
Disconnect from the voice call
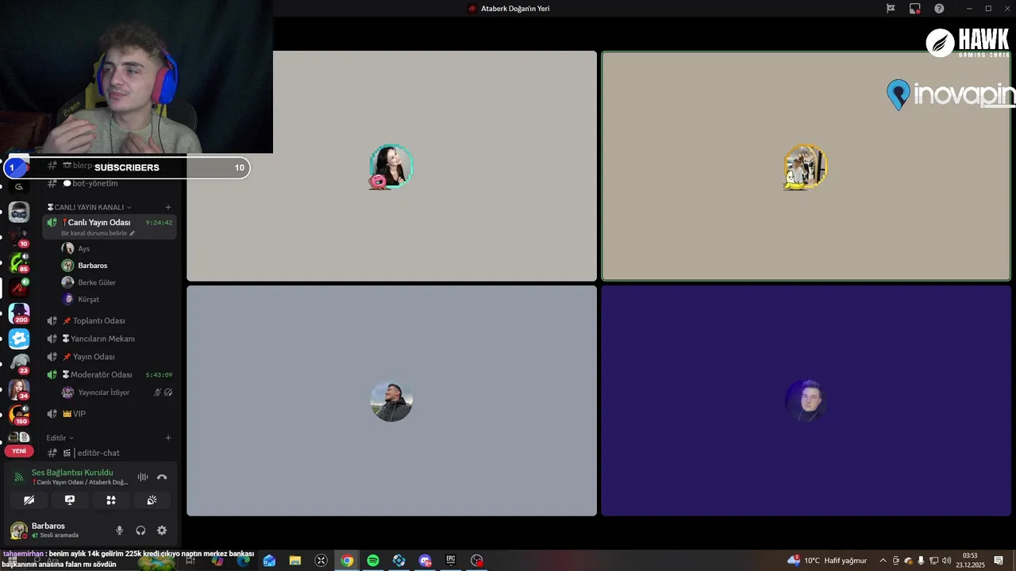pos(162,477)
